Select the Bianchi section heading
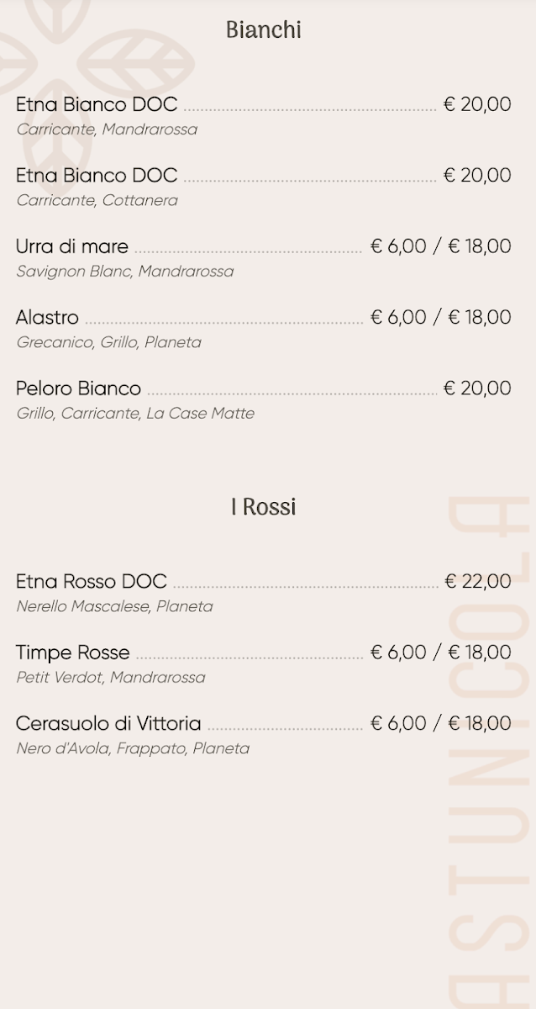Viewport: 536px width, 1009px height. point(263,30)
